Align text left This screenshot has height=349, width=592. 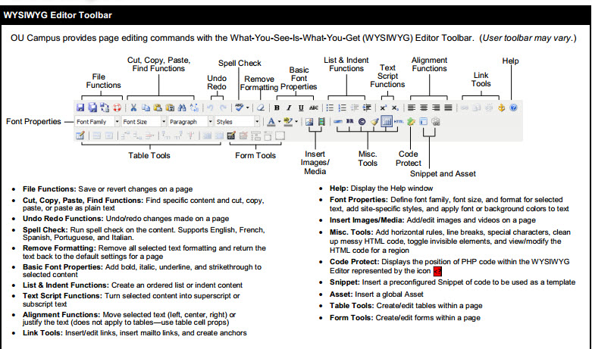[412, 108]
